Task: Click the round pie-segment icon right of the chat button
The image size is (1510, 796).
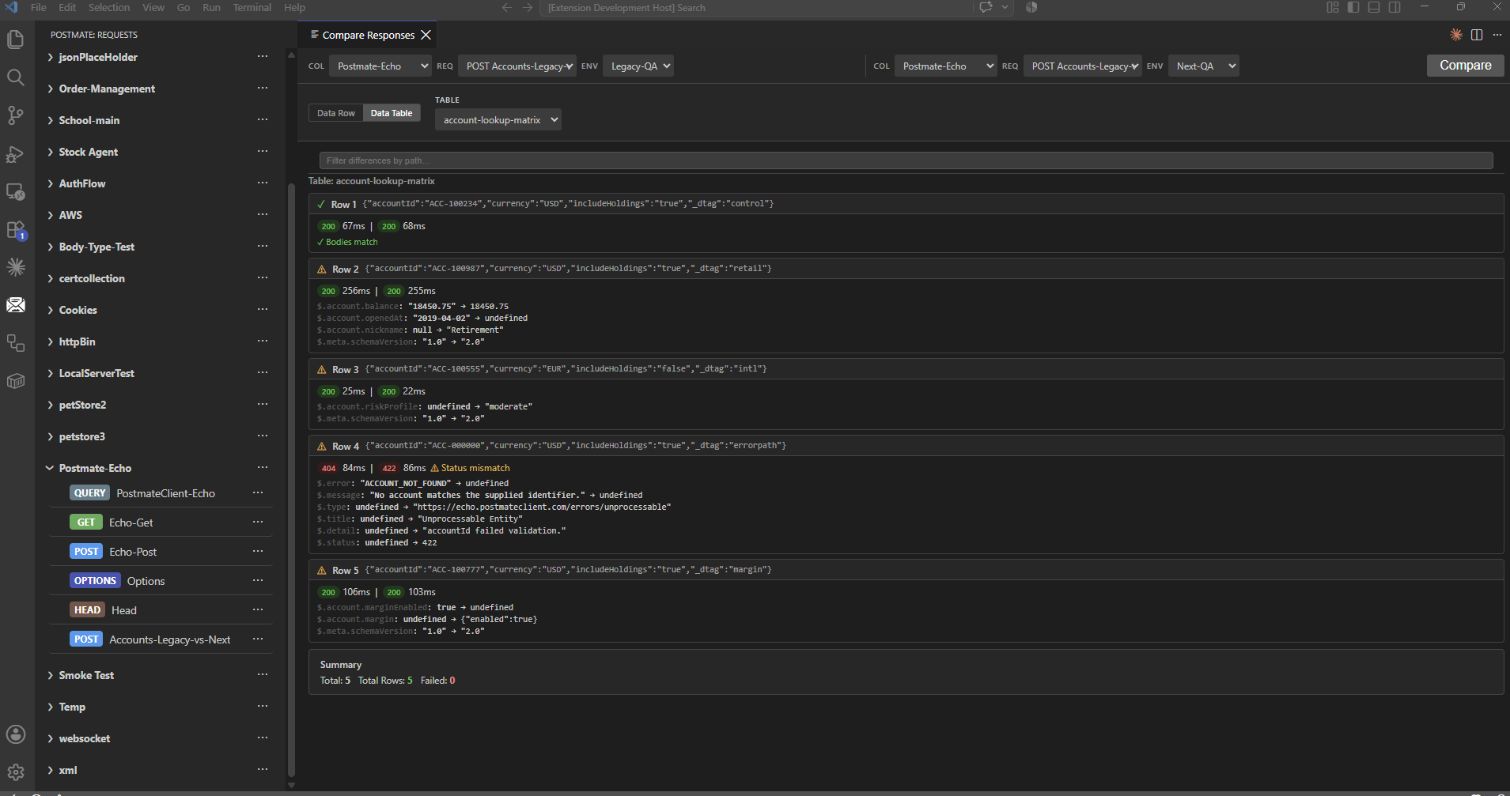Action: [x=1031, y=7]
